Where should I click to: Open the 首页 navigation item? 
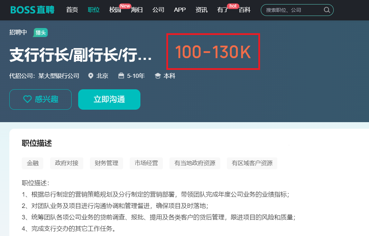click(72, 10)
